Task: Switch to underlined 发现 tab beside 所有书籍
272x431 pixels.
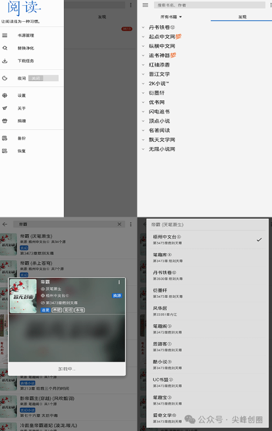Action: click(x=242, y=17)
